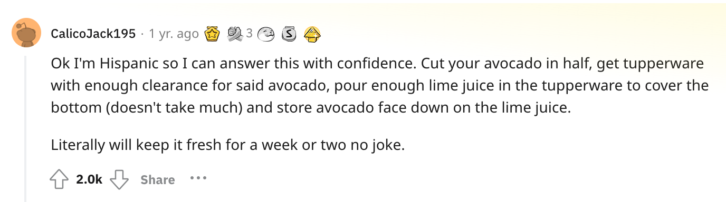Upvote CalicoJack195's comment
726x202 pixels.
60,179
